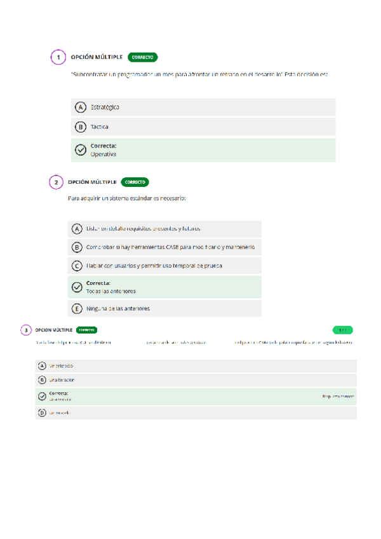Screen dimensions: 381x539
Task: Choose option B about herramientas CASE
Action: [77, 247]
